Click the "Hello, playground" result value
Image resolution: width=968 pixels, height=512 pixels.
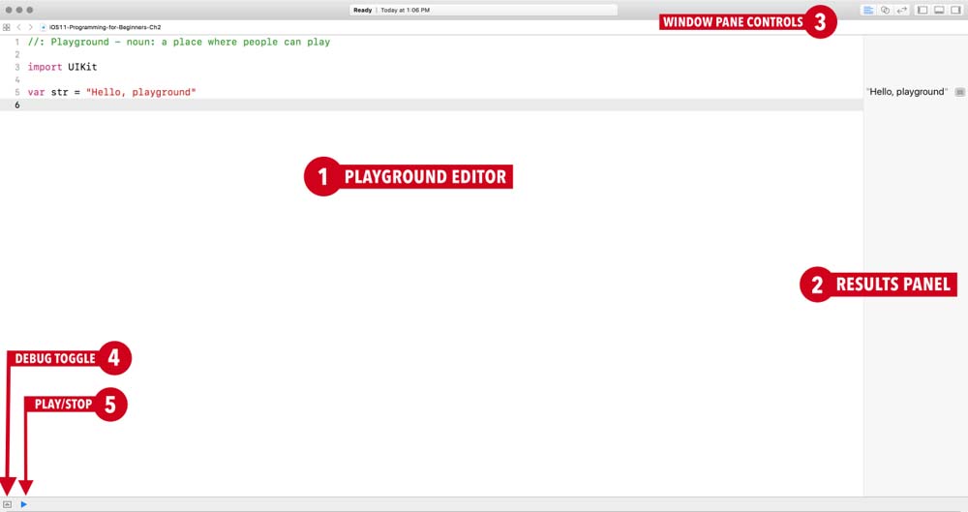(907, 91)
